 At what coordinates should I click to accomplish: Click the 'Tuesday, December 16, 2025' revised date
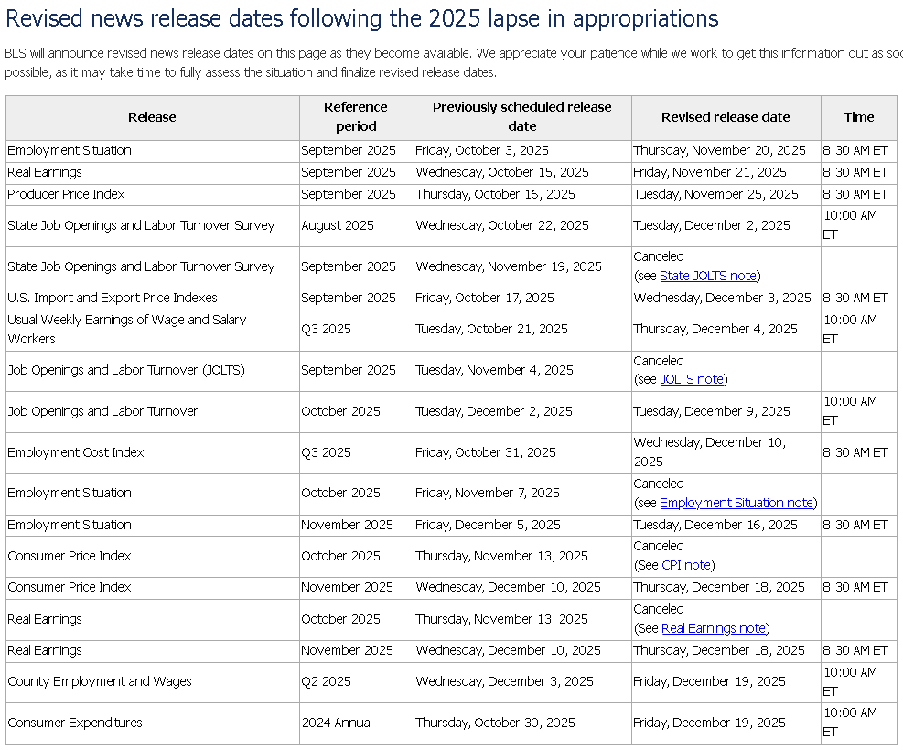point(715,525)
